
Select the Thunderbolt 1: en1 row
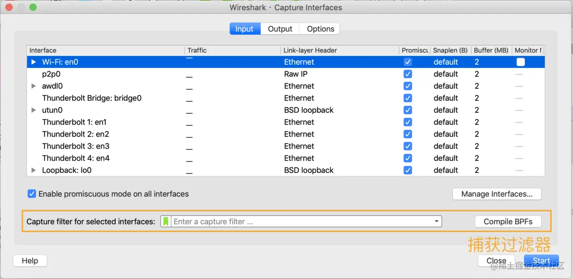coord(286,122)
